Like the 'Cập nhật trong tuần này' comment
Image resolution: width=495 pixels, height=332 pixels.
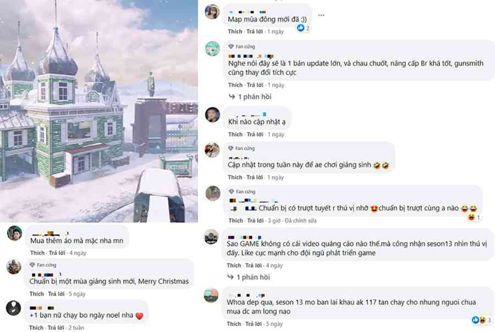pos(235,177)
